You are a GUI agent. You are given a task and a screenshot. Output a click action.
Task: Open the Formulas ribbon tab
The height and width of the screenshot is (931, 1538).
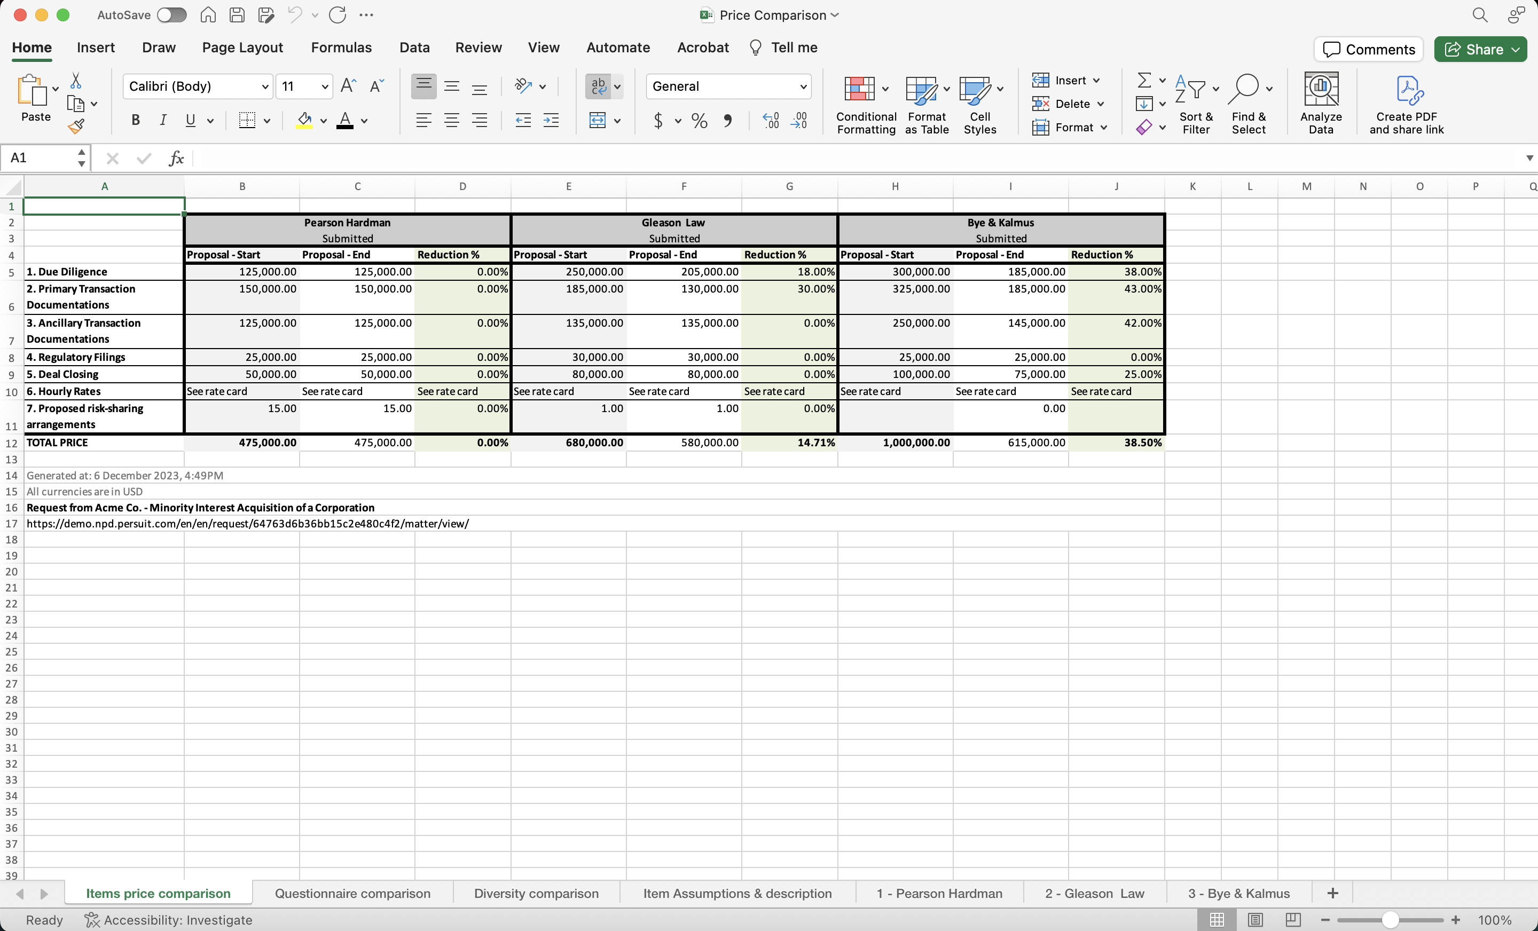click(x=341, y=48)
